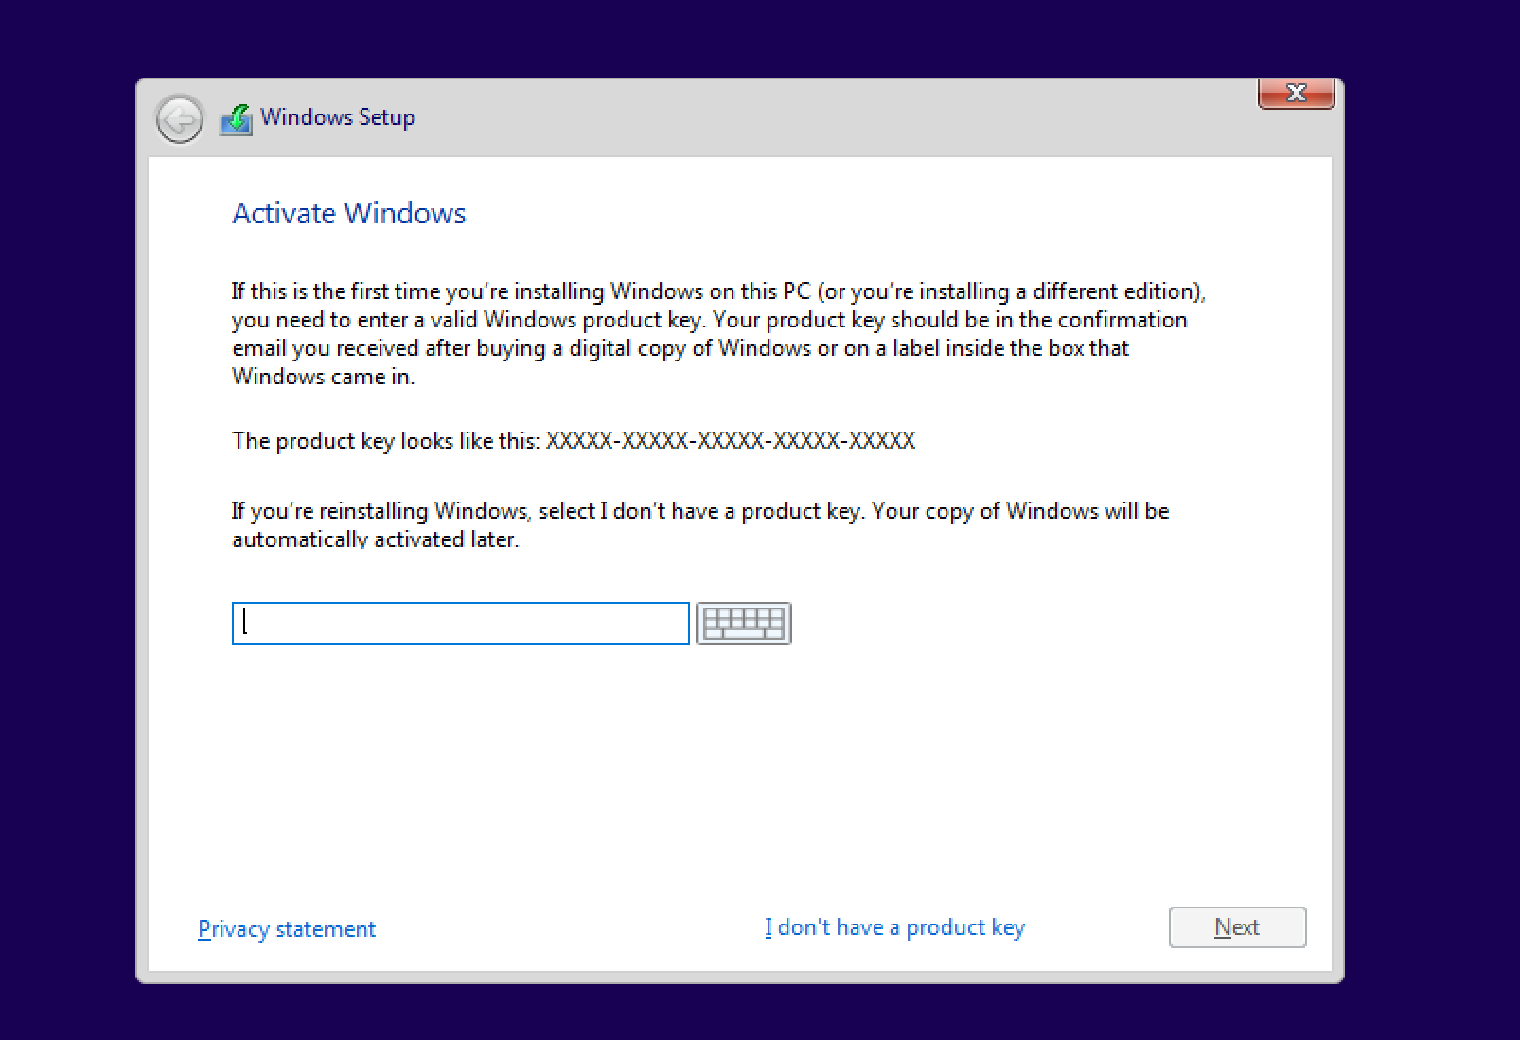Choose I don't have a product key
The image size is (1520, 1040).
pos(894,927)
